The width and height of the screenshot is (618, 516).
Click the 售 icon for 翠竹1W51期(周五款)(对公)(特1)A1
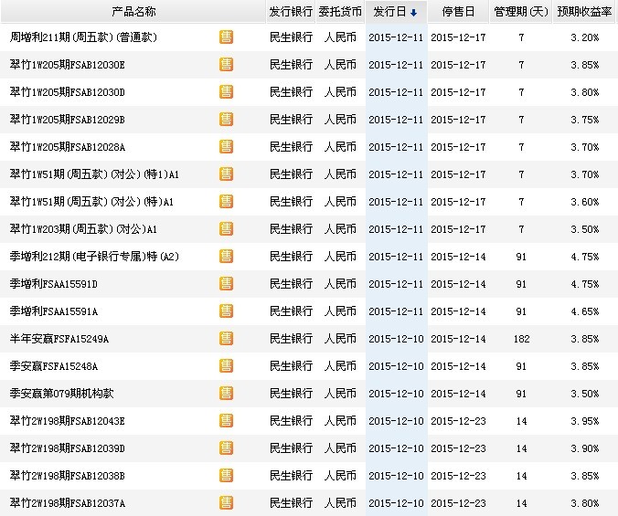coord(226,174)
